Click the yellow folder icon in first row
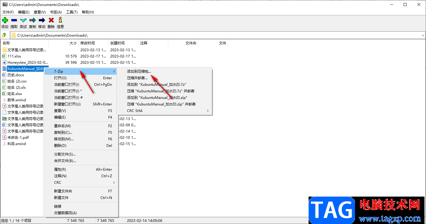 [x=4, y=50]
